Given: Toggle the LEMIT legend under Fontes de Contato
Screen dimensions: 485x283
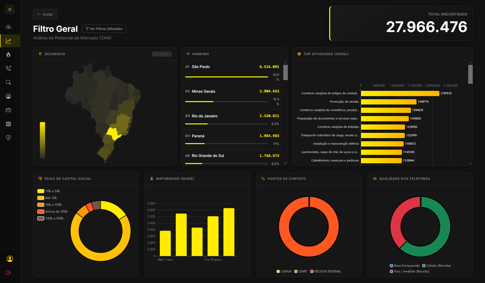Looking at the screenshot, I should [301, 271].
